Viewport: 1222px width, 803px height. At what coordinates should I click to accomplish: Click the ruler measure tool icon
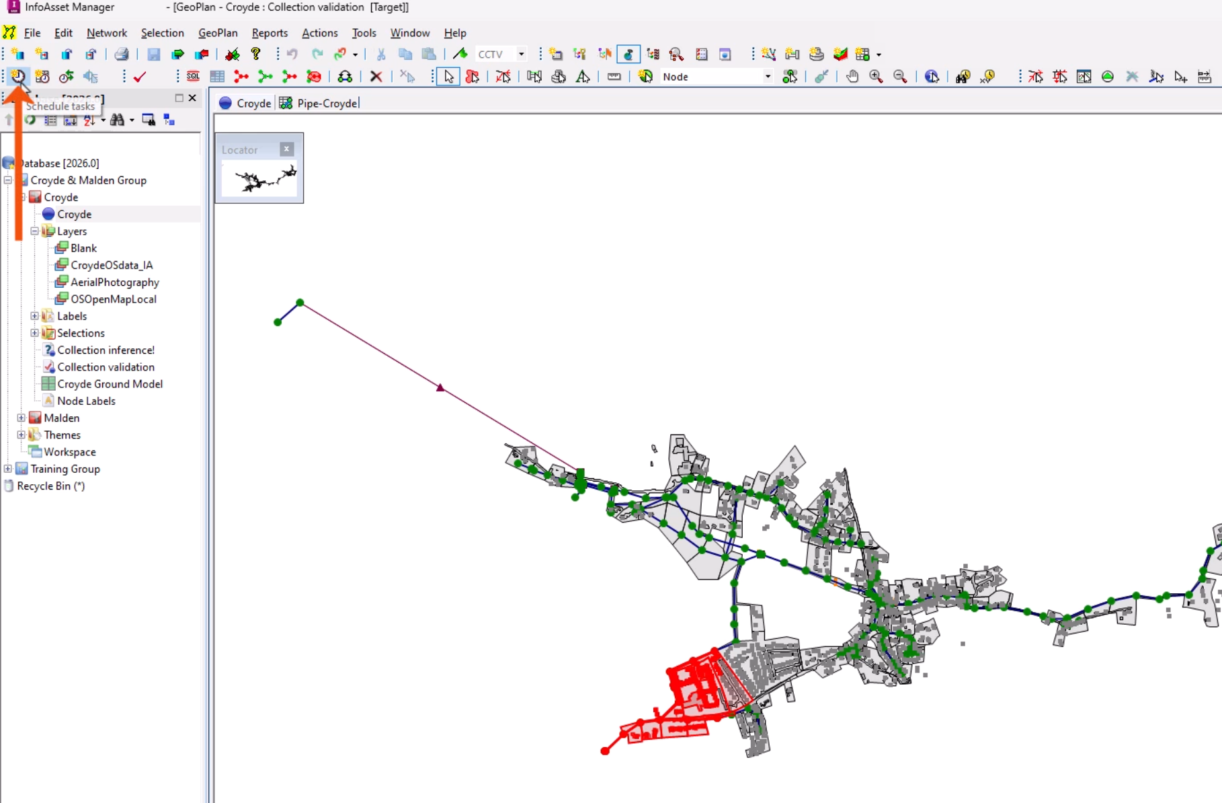pos(614,77)
